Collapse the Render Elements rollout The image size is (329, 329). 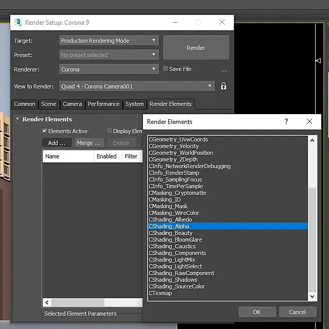[x=17, y=119]
